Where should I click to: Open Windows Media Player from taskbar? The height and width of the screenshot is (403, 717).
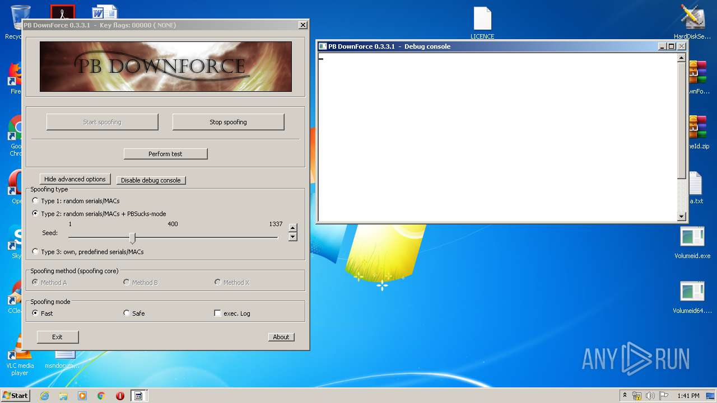point(82,396)
